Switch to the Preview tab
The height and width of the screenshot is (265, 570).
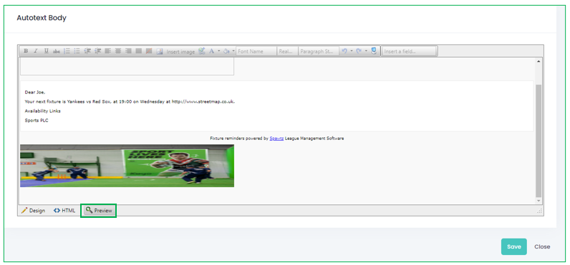[99, 211]
